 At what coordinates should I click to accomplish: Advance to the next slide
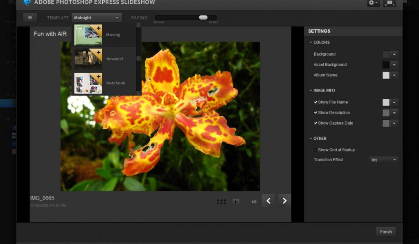(285, 201)
